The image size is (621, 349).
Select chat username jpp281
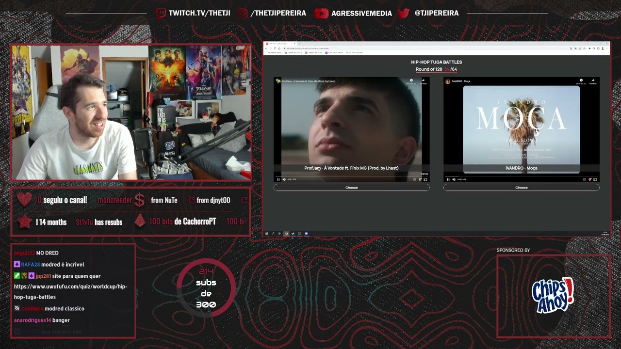(43, 276)
